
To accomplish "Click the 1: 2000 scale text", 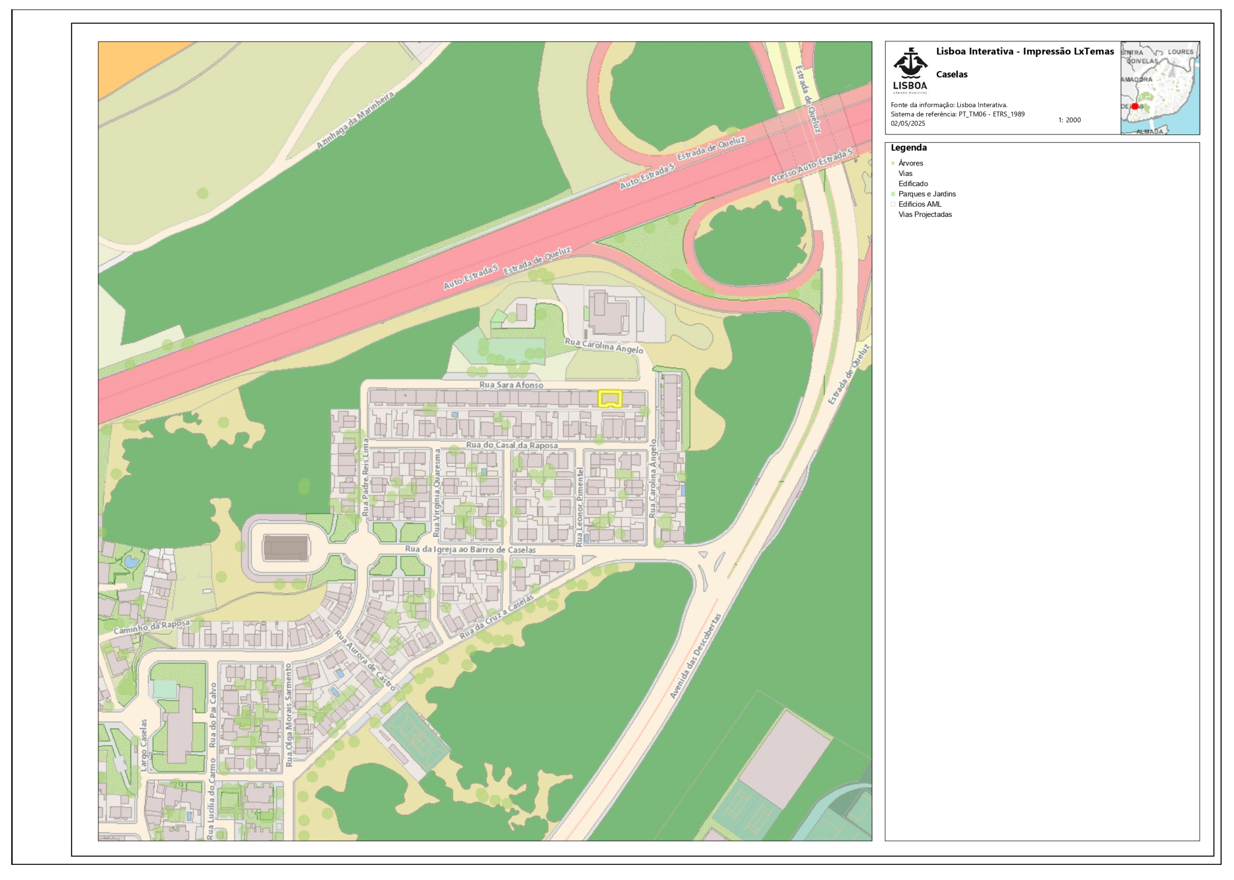I will click(1069, 120).
